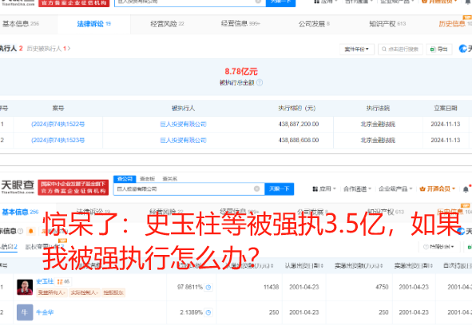This screenshot has width=472, height=326.
Task: Clear the lower search box text
Action: (257, 189)
